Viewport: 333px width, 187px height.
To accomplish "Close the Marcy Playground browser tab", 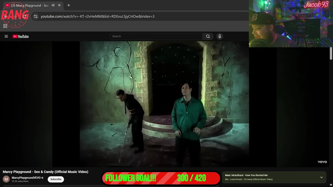I will tap(59, 5).
